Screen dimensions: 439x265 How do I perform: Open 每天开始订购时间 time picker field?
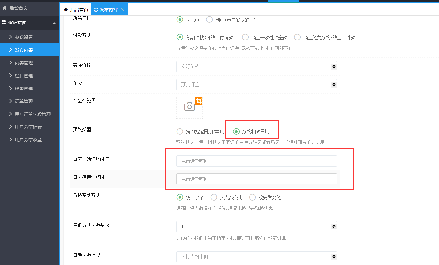pos(256,161)
